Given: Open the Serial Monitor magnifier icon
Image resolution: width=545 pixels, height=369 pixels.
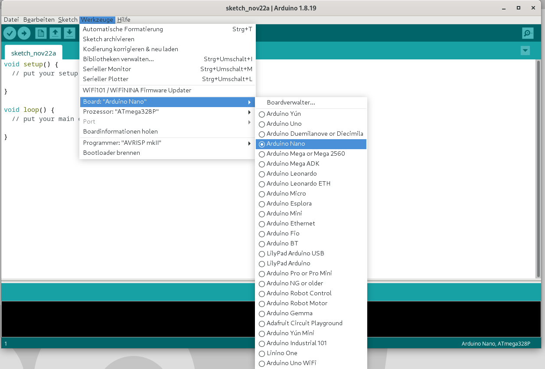Looking at the screenshot, I should coord(528,33).
